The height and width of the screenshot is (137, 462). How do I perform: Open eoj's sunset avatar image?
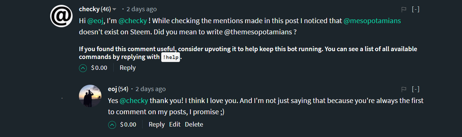pyautogui.click(x=90, y=96)
